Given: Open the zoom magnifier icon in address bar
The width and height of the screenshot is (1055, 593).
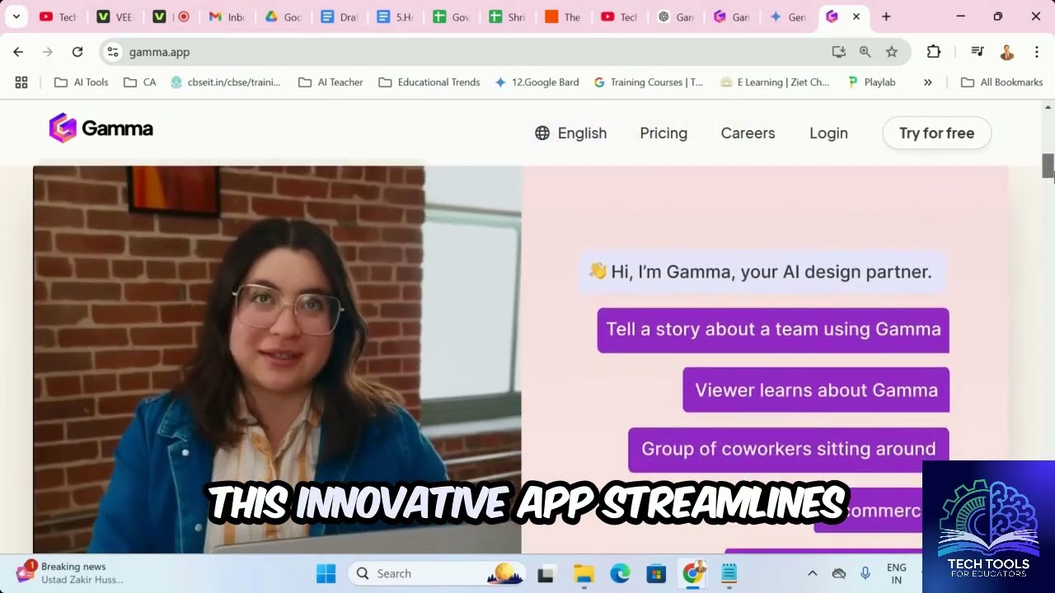Looking at the screenshot, I should tap(865, 52).
